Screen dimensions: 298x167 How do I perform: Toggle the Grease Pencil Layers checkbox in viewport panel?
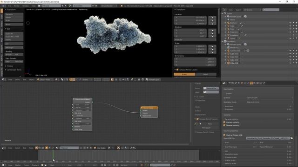pos(177,70)
